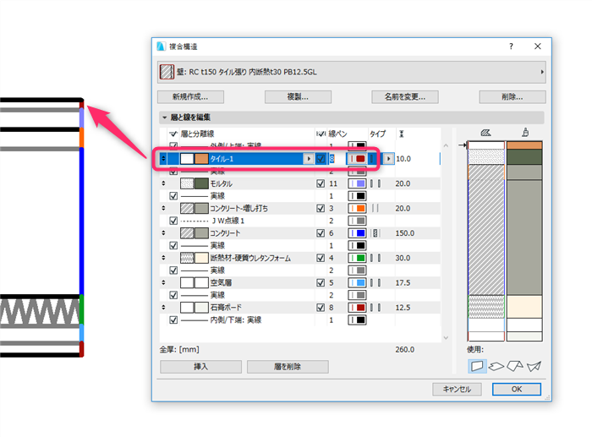This screenshot has width=592, height=437.
Task: Click the drag handle of the コンクリート row
Action: [x=163, y=232]
